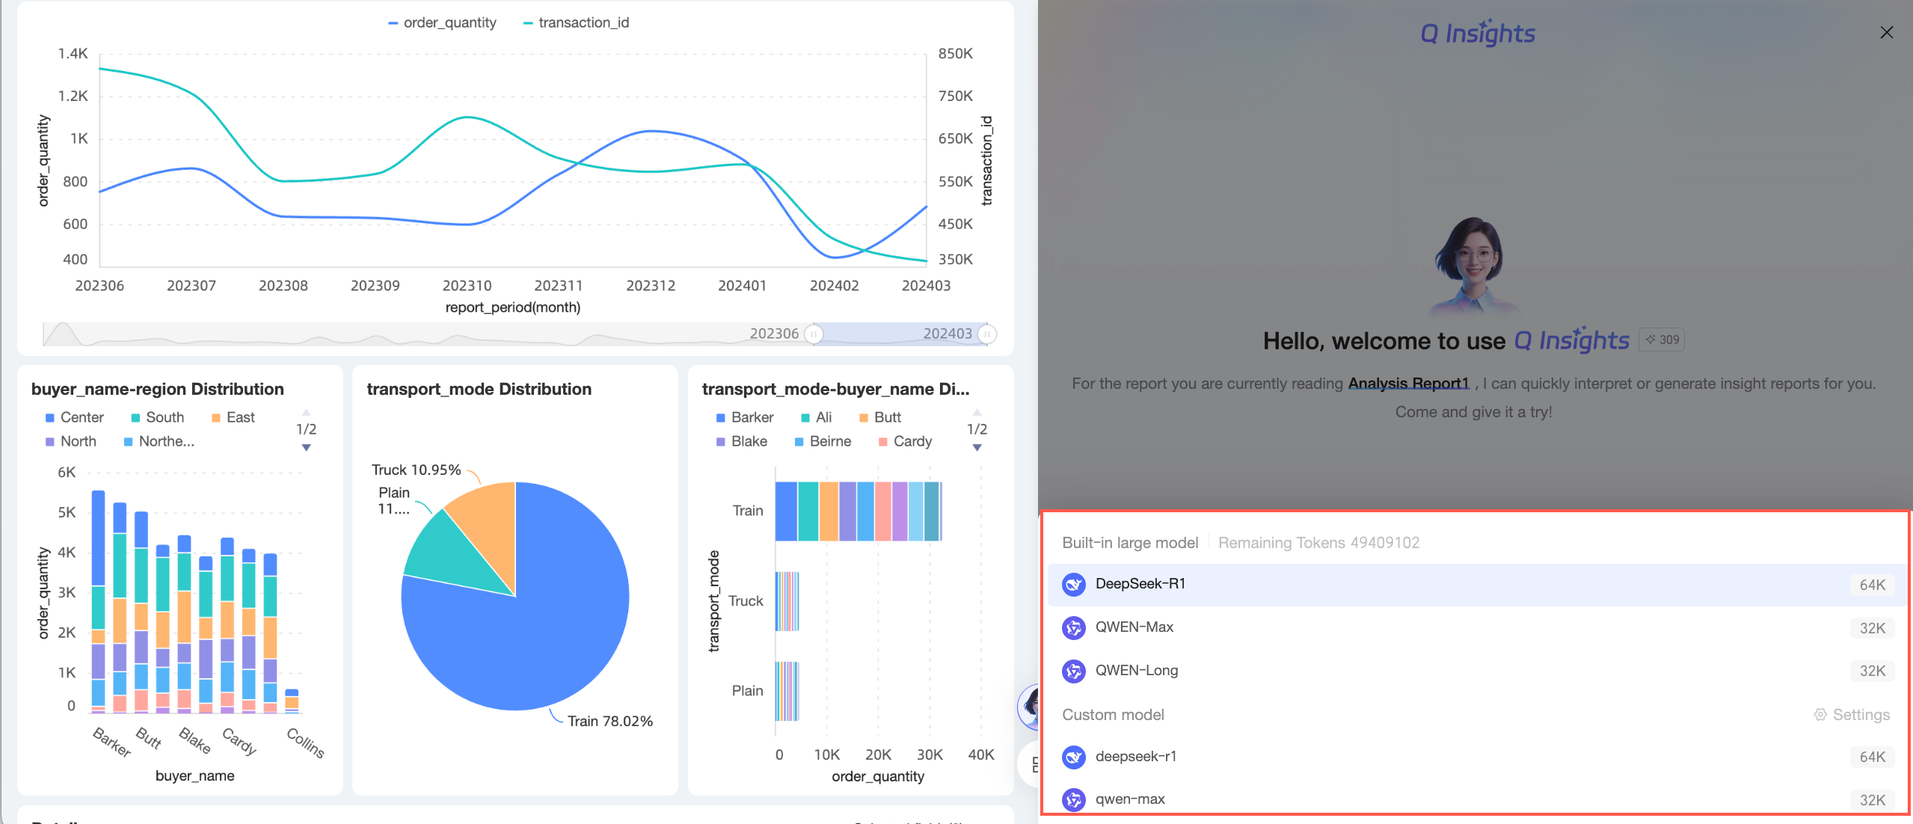
Task: Click QWEN-Max model icon
Action: (1074, 627)
